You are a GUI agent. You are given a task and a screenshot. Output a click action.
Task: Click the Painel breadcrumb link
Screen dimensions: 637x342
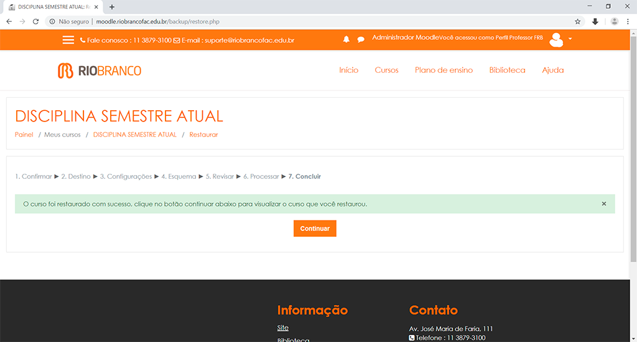tap(24, 135)
